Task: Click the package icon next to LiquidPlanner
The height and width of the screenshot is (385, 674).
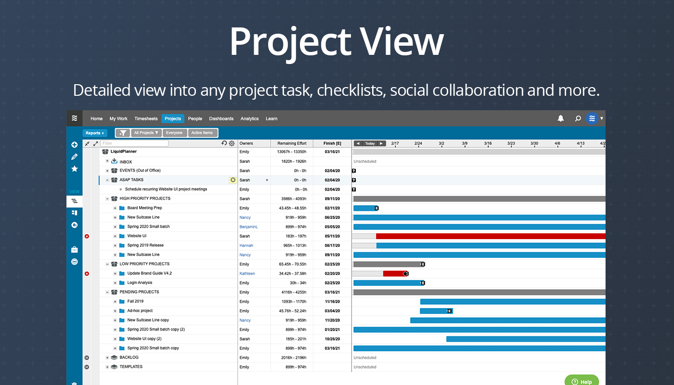Action: coord(105,152)
